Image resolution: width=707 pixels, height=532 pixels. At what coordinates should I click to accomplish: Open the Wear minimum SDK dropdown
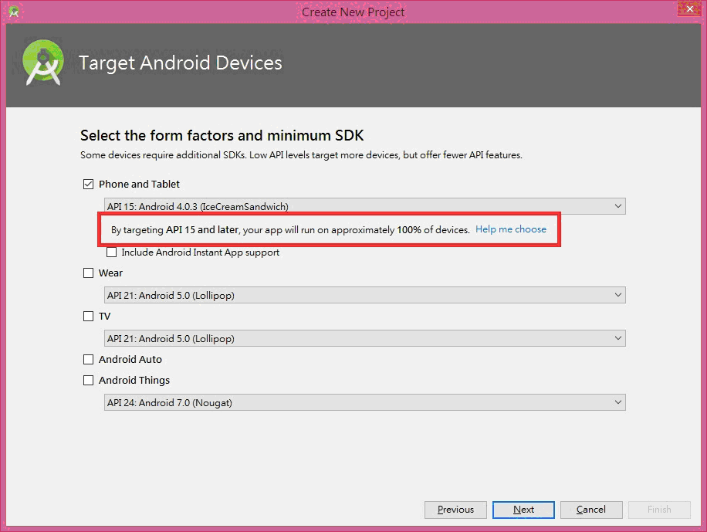point(365,295)
